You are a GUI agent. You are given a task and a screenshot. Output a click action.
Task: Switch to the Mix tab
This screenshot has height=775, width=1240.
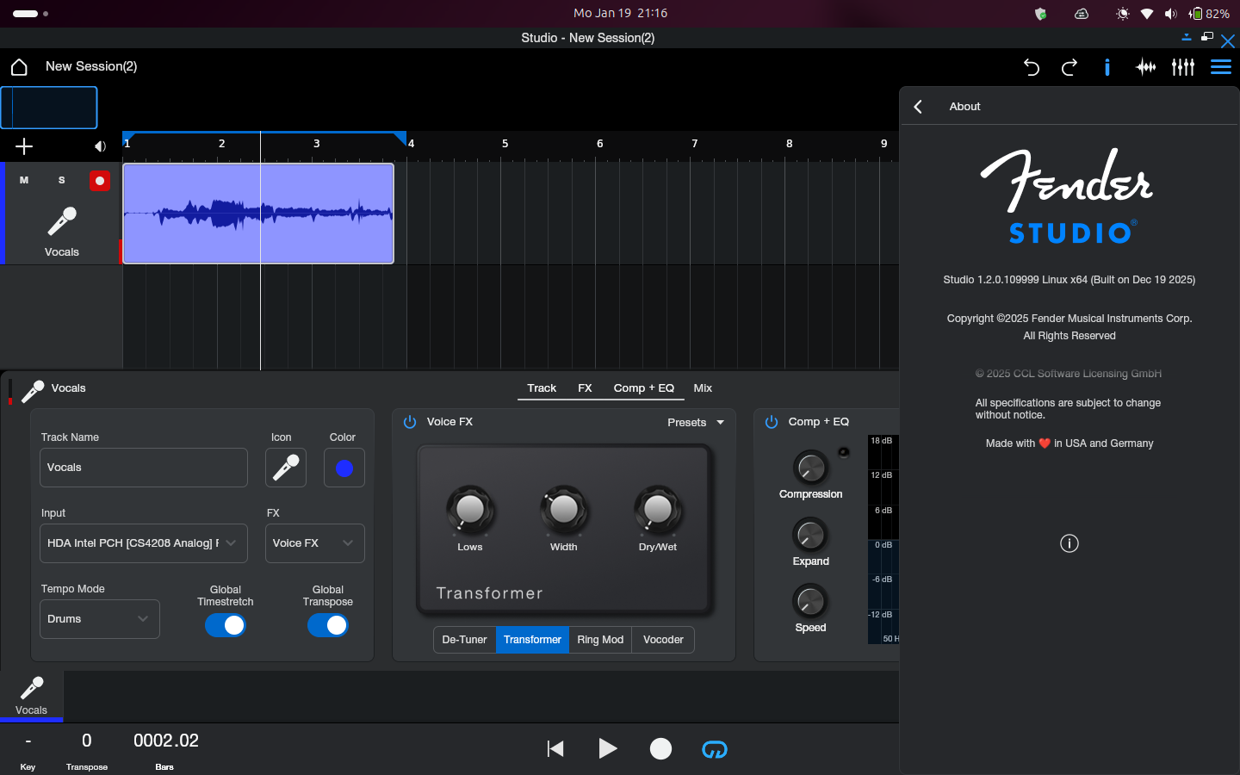click(703, 388)
